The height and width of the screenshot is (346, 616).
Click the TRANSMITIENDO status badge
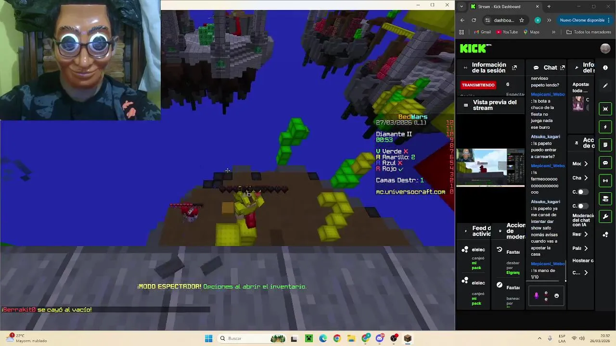pyautogui.click(x=478, y=85)
